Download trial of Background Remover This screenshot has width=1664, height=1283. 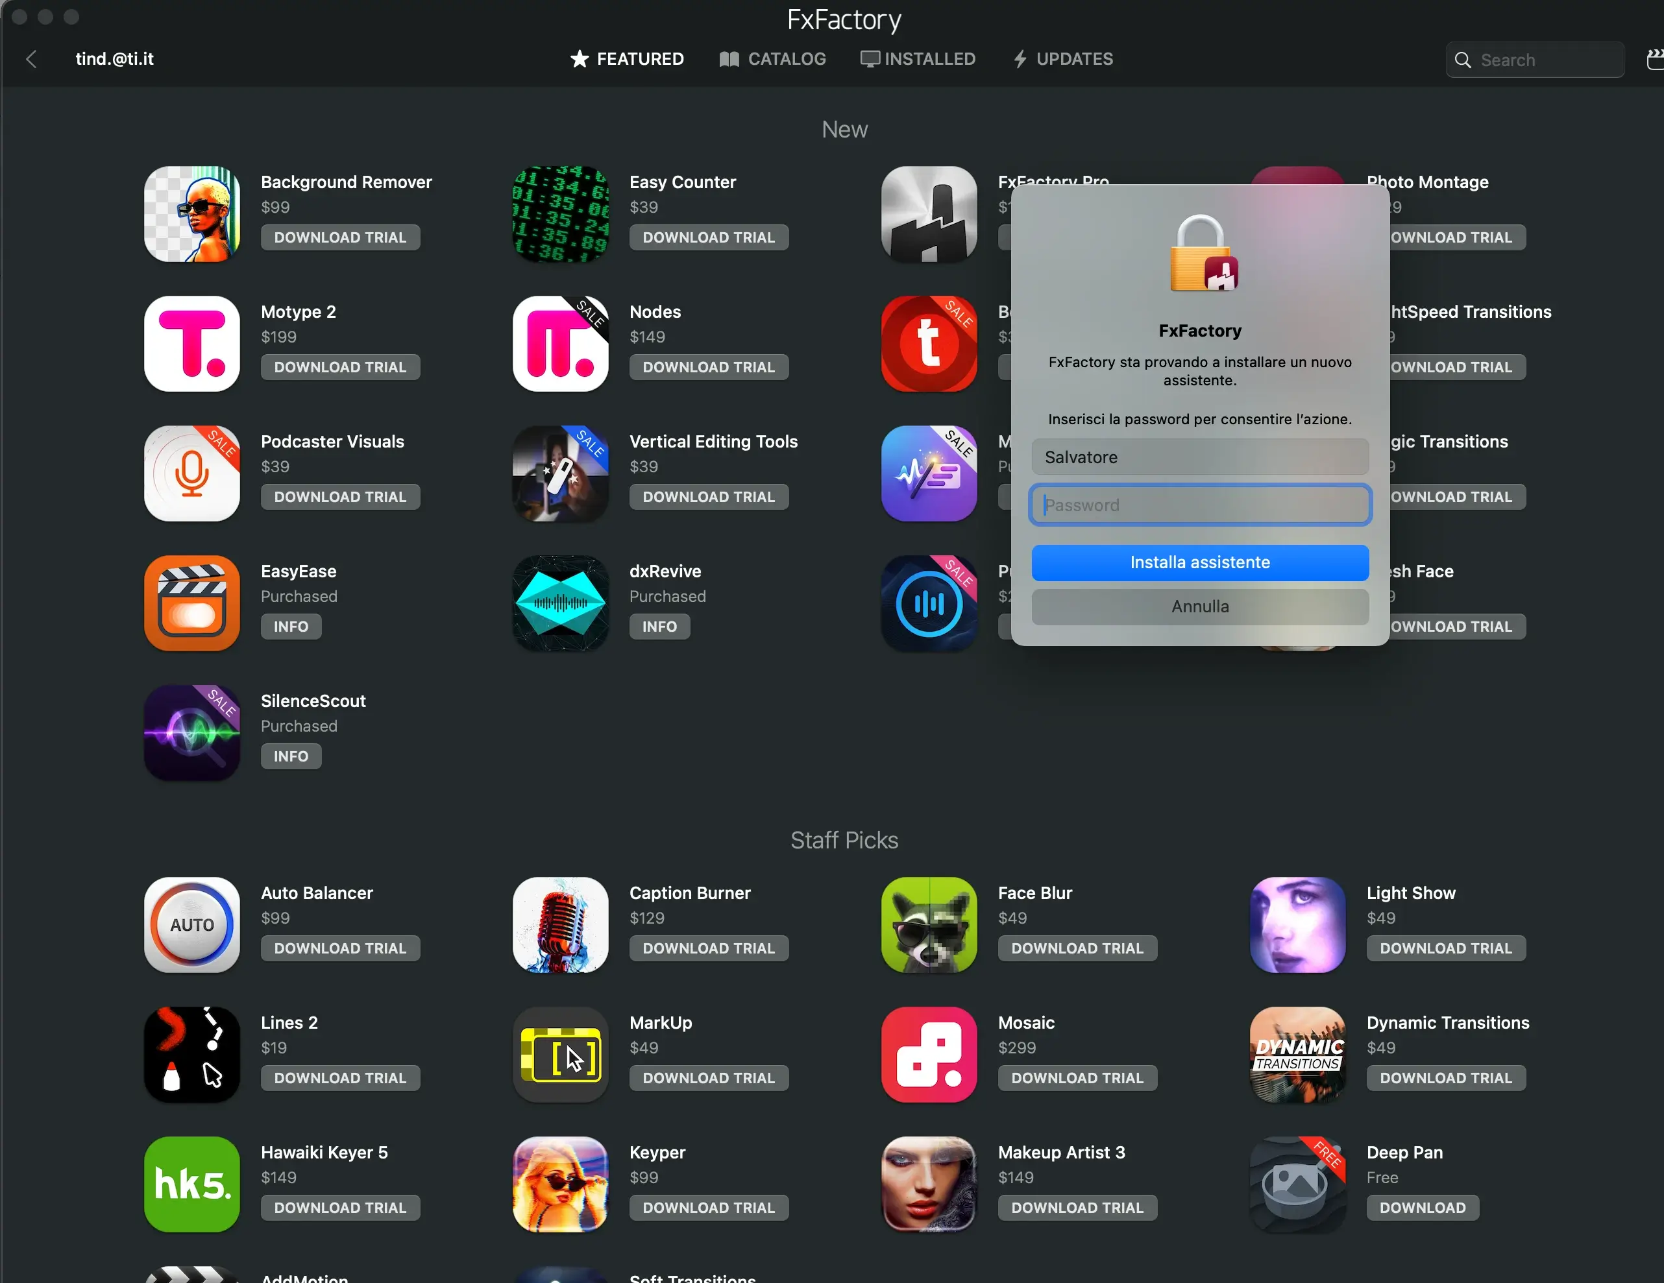(341, 237)
